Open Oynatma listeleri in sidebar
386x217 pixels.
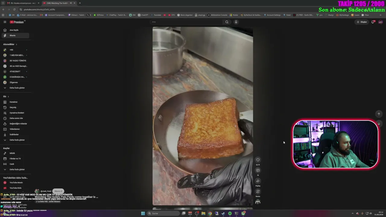15,113
